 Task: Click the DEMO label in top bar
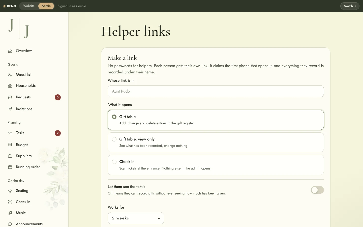12,6
